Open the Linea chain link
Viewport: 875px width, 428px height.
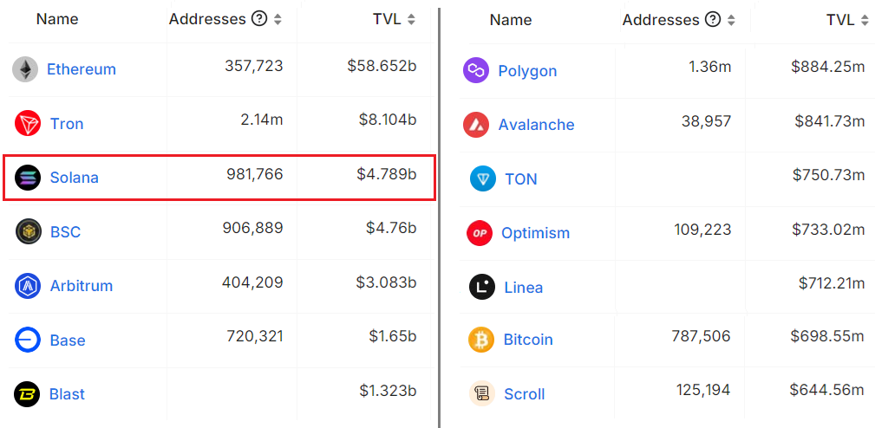[x=524, y=288]
